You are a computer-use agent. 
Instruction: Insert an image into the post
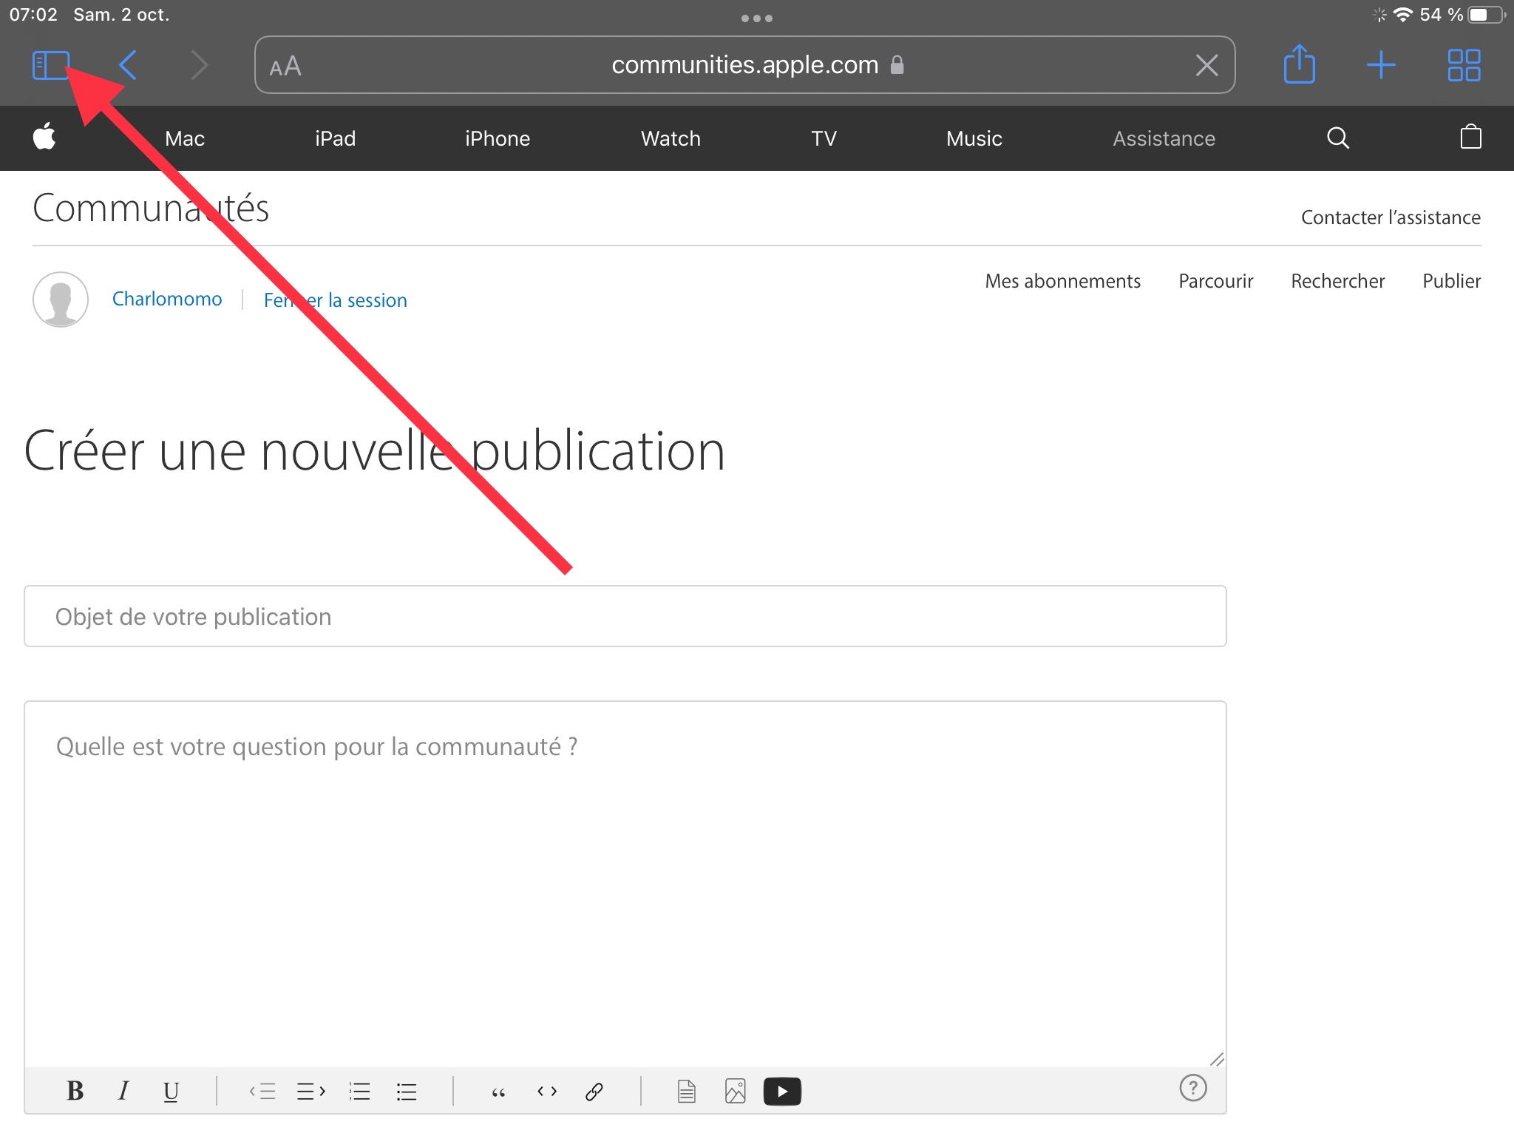(735, 1091)
